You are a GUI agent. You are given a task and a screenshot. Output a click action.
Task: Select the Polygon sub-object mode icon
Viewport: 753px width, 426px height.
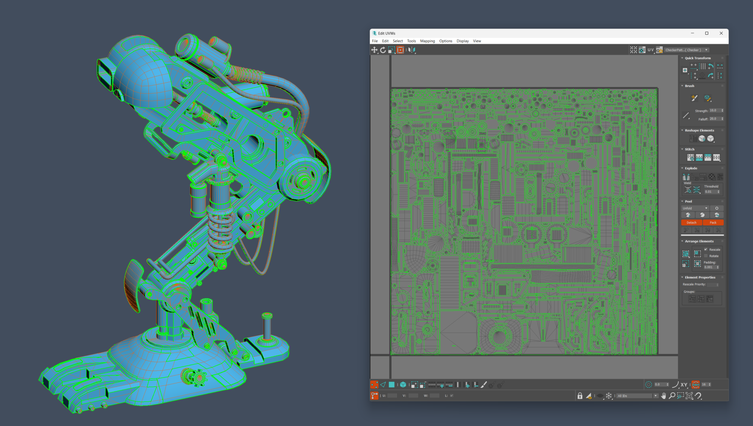[x=391, y=385]
